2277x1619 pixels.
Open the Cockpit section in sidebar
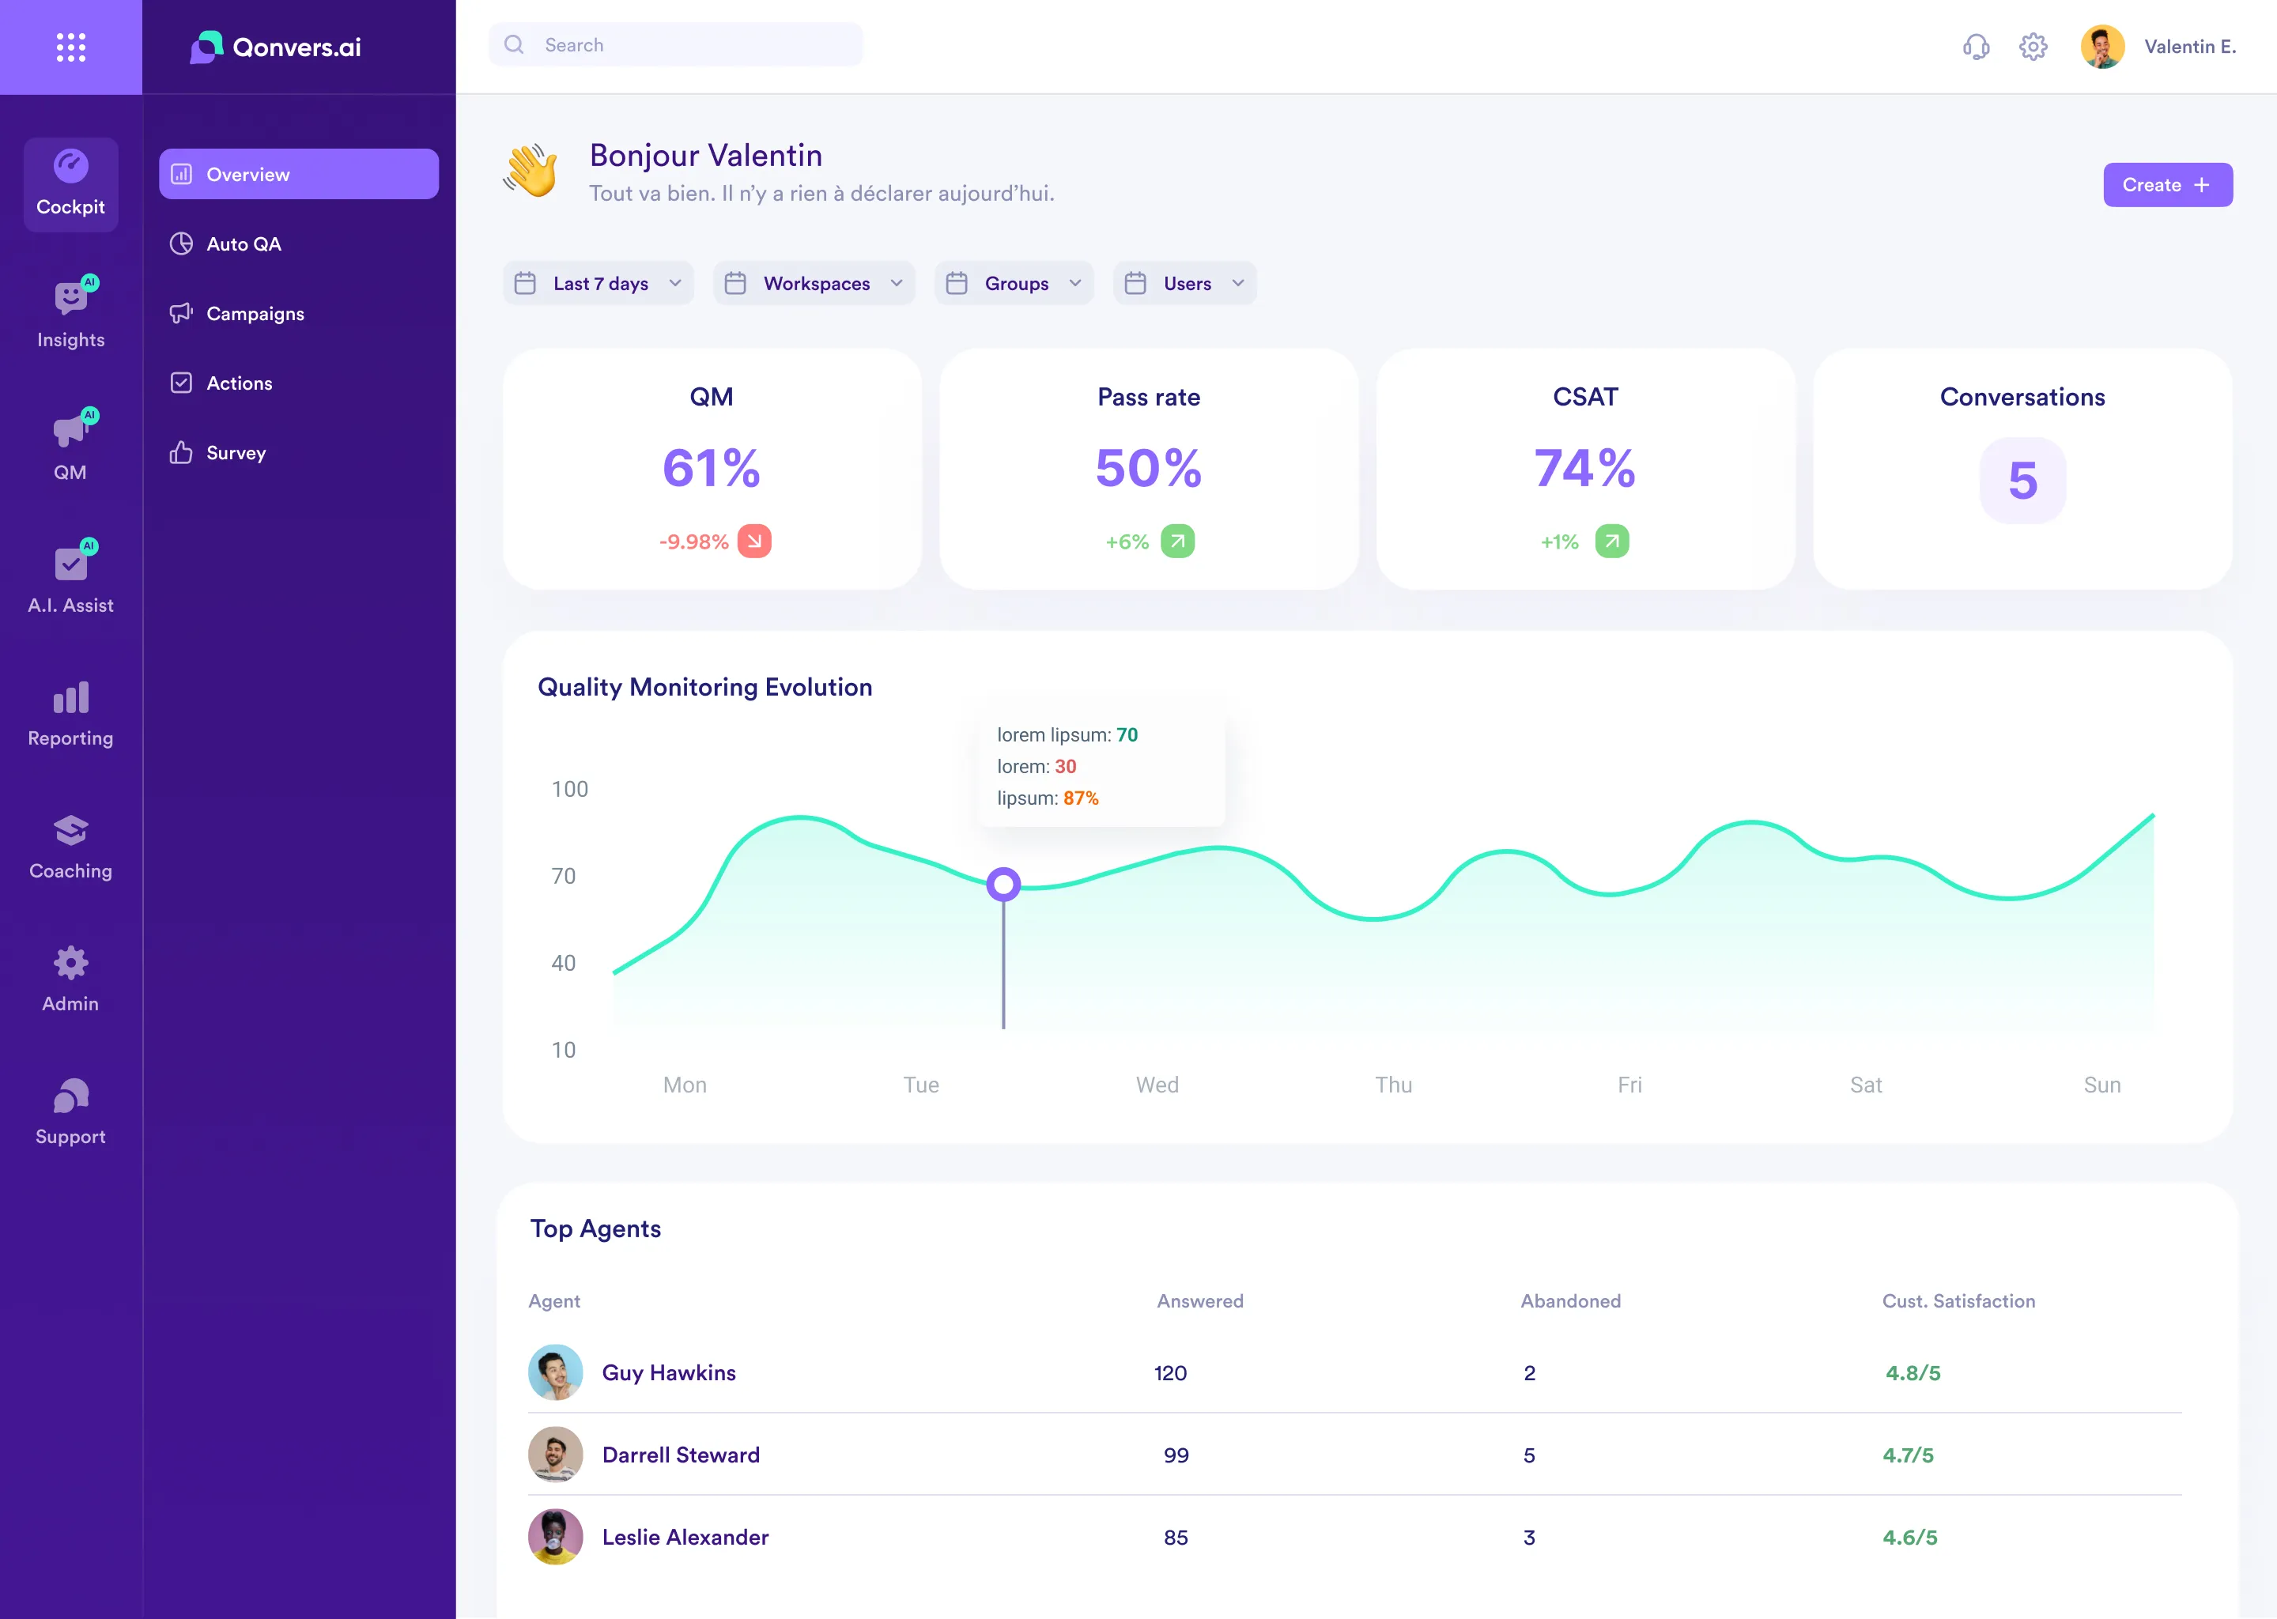tap(70, 184)
